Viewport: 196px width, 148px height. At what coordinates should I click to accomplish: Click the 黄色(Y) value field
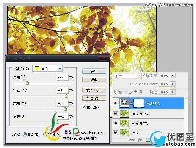(62, 103)
